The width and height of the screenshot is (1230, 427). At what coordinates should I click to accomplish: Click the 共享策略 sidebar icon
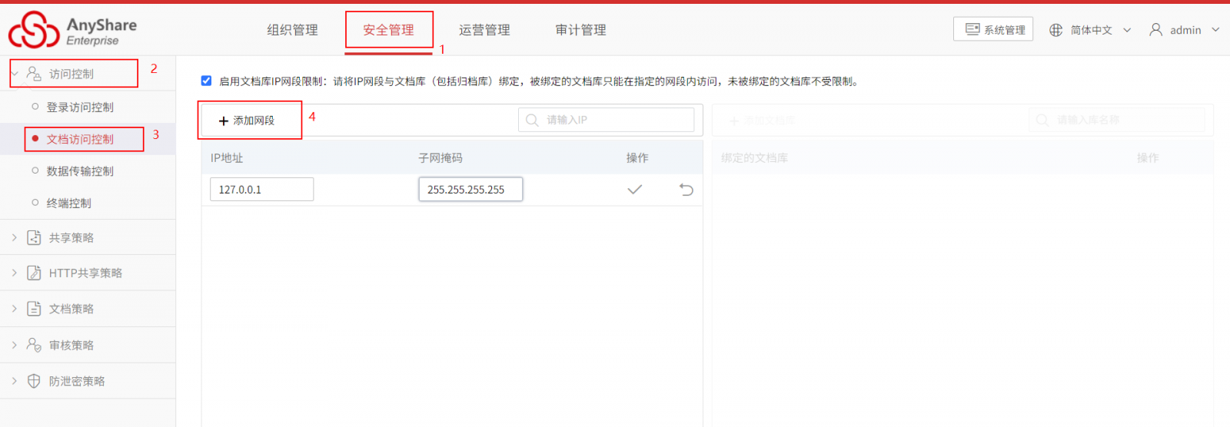(34, 237)
